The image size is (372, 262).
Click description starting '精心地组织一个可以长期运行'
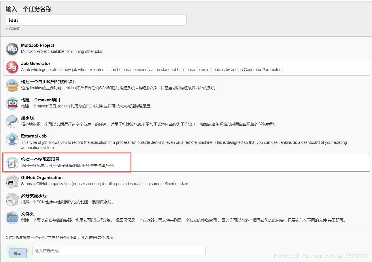pyautogui.click(x=149, y=124)
